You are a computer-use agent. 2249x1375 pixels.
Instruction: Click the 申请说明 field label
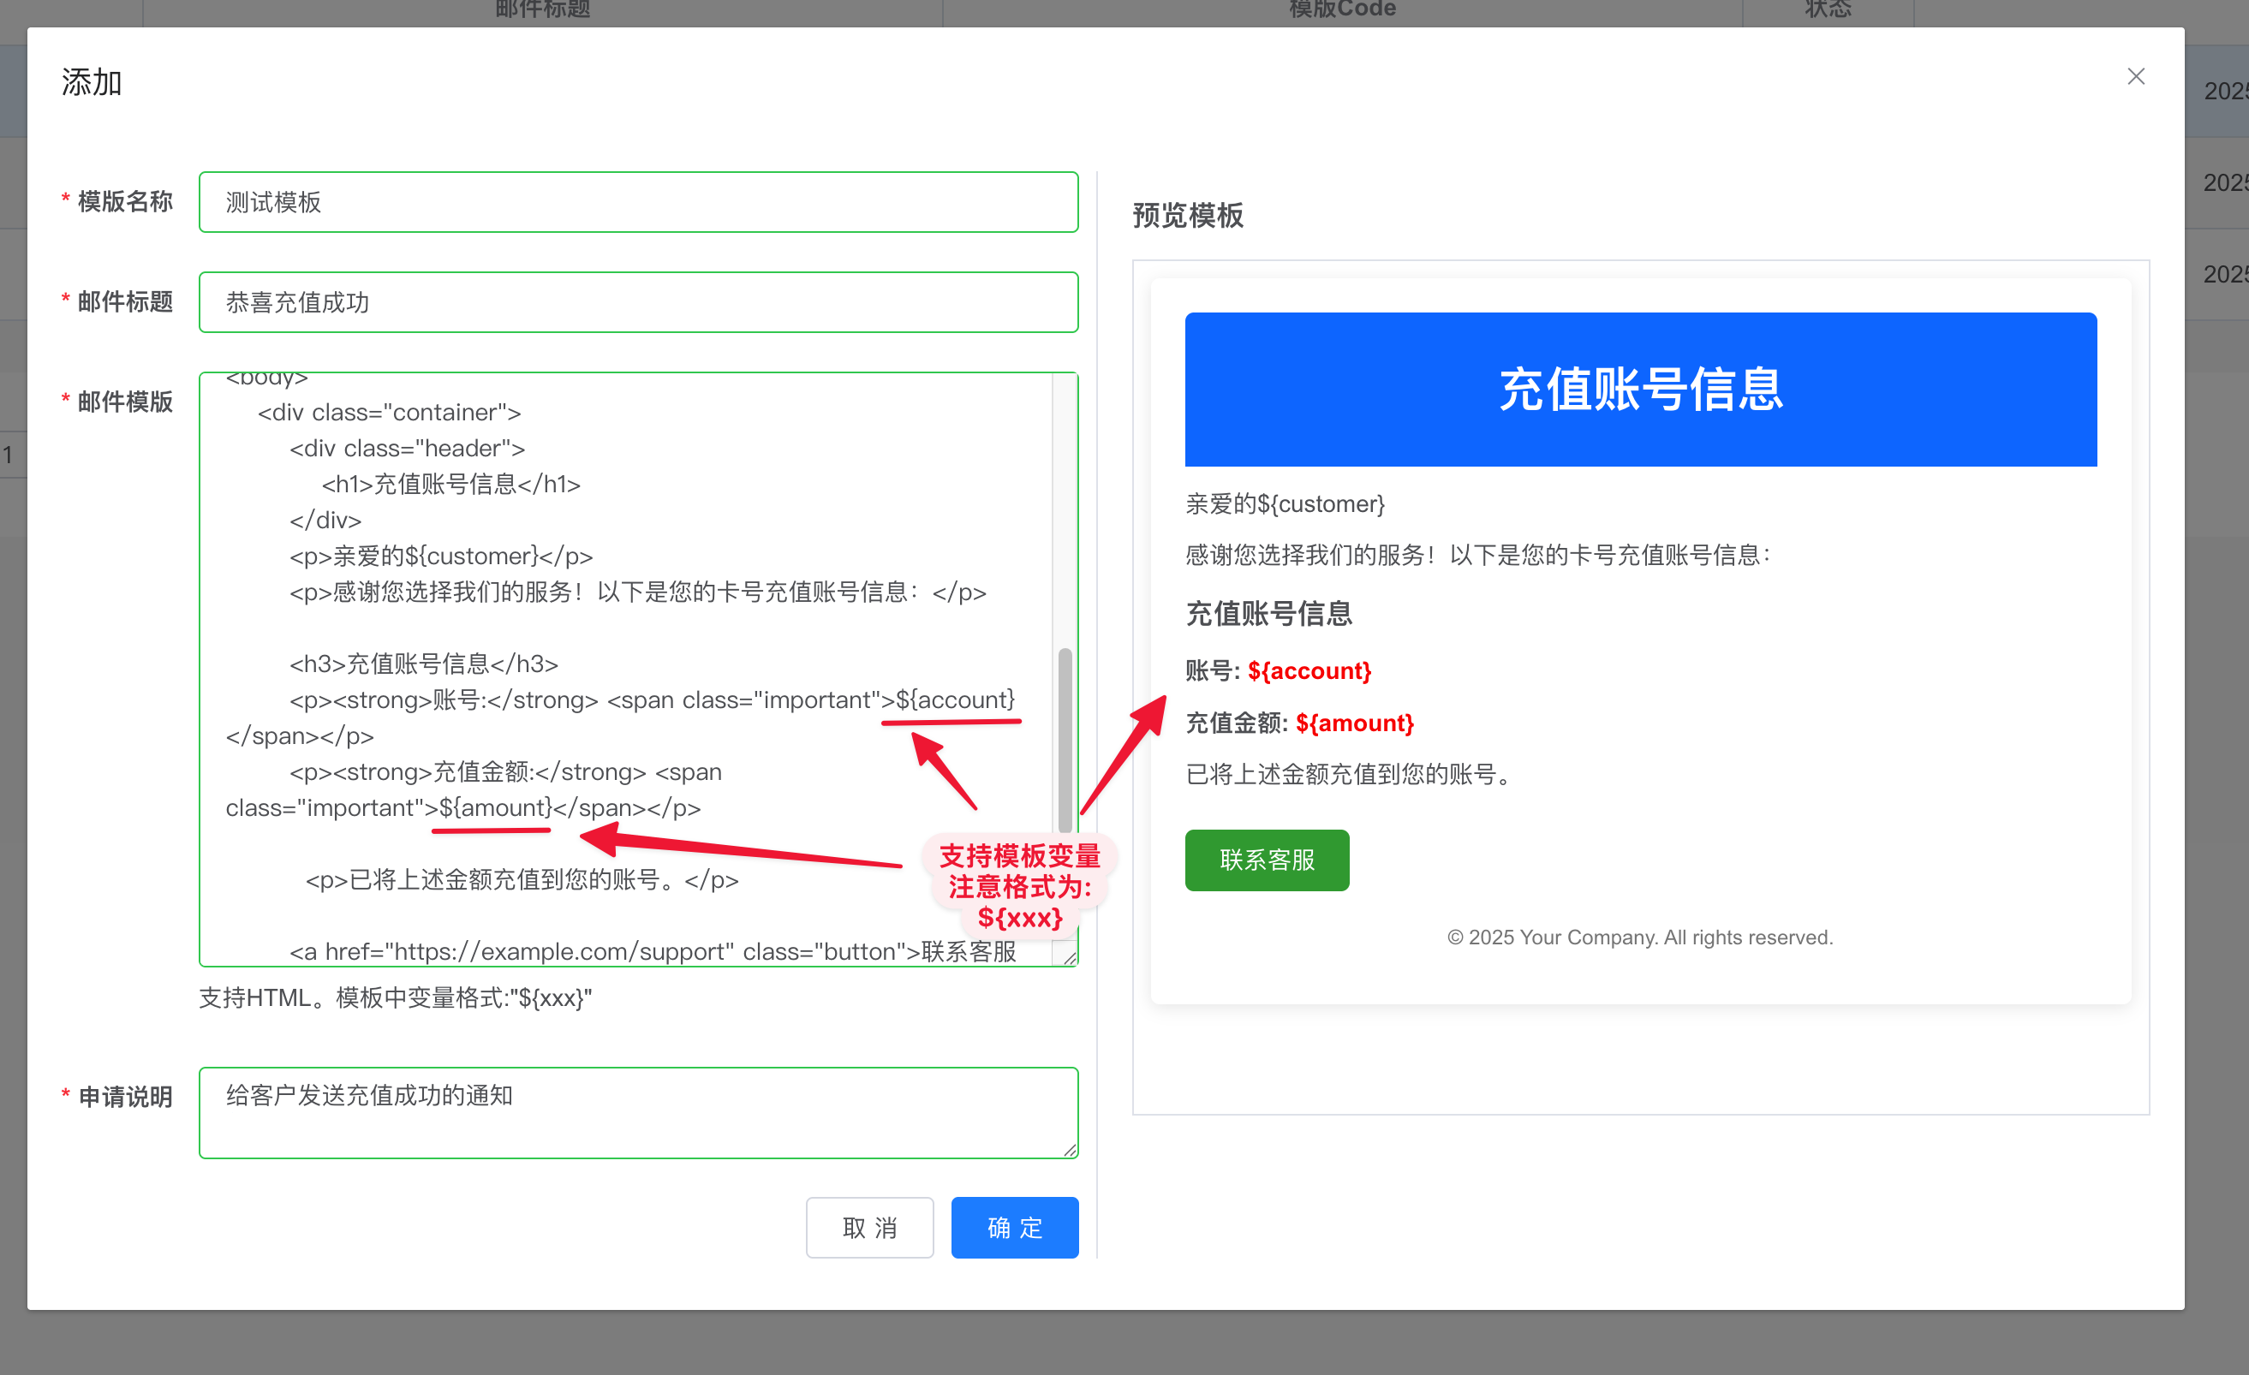click(125, 1097)
